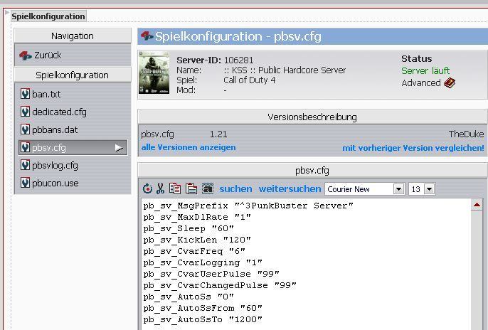Screen dimensions: 488x330
Task: Open pbucon.use in navigation
Action: (55, 183)
